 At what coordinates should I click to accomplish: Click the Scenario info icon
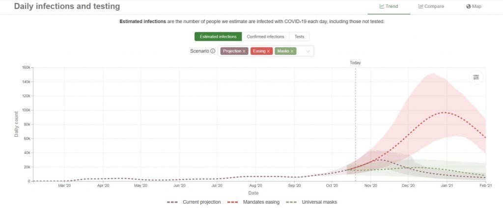[213, 51]
